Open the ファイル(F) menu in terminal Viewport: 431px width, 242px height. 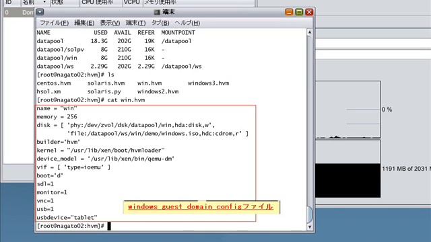click(55, 23)
